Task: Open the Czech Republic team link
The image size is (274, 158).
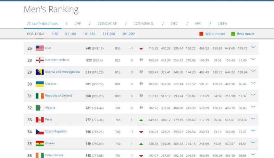Action: coord(56,131)
